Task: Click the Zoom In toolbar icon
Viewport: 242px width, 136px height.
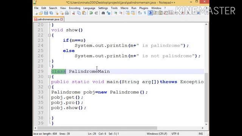Action: [115, 13]
